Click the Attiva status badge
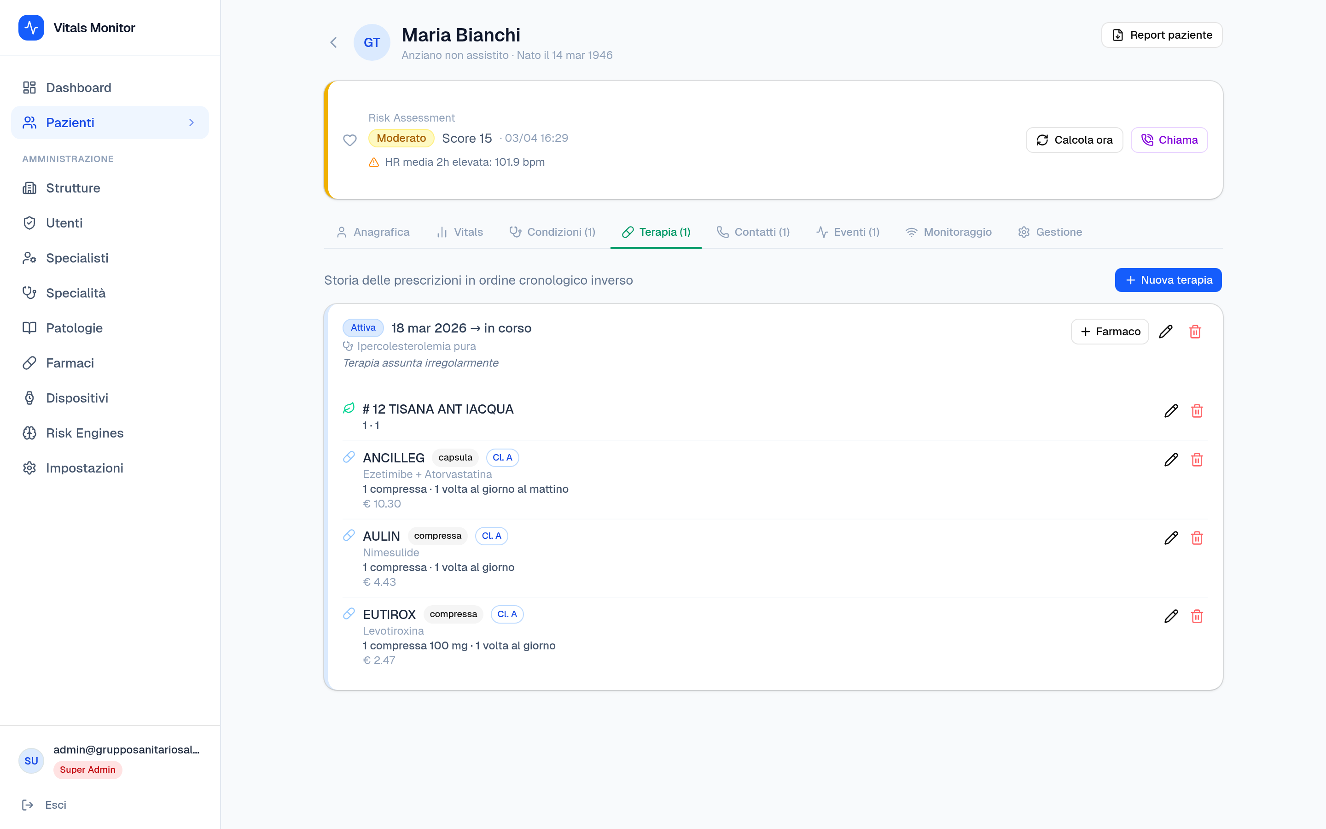Viewport: 1326px width, 829px height. click(363, 328)
